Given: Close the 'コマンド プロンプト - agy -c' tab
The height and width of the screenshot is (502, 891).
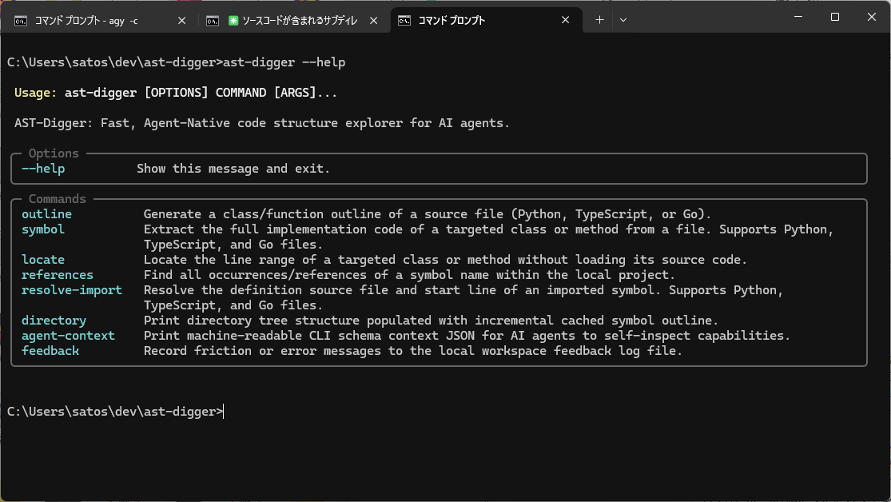Looking at the screenshot, I should [x=182, y=21].
